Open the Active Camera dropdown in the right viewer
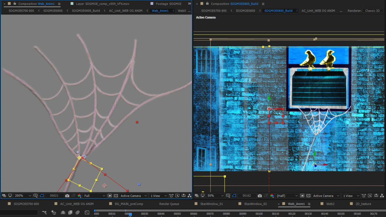The height and width of the screenshot is (217, 386). pyautogui.click(x=326, y=196)
